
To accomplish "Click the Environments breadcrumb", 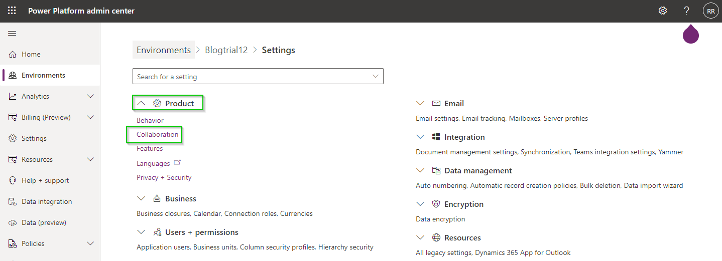I will click(164, 50).
